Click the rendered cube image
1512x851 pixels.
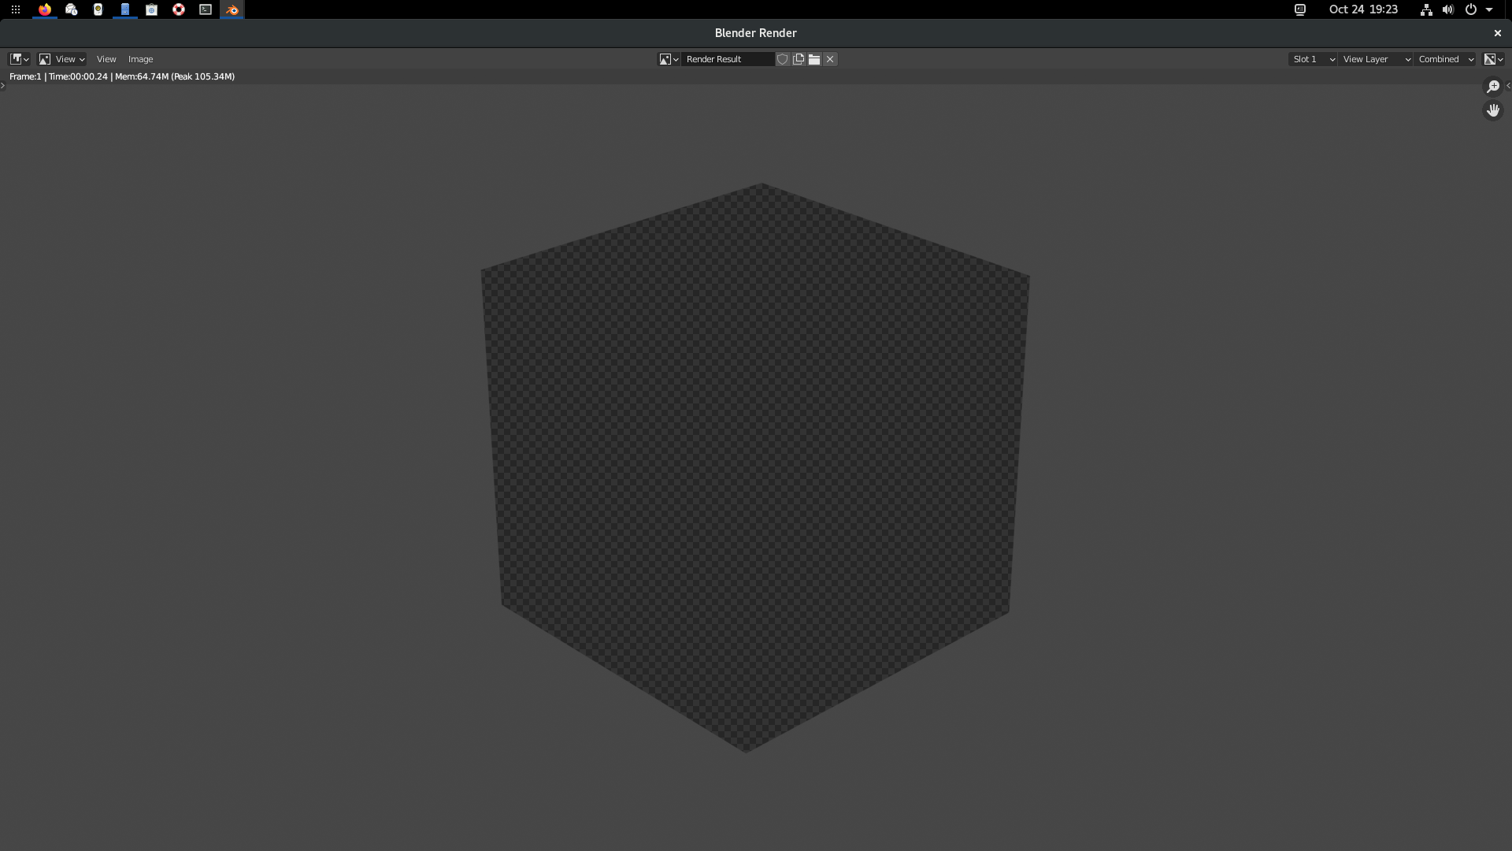pyautogui.click(x=755, y=467)
